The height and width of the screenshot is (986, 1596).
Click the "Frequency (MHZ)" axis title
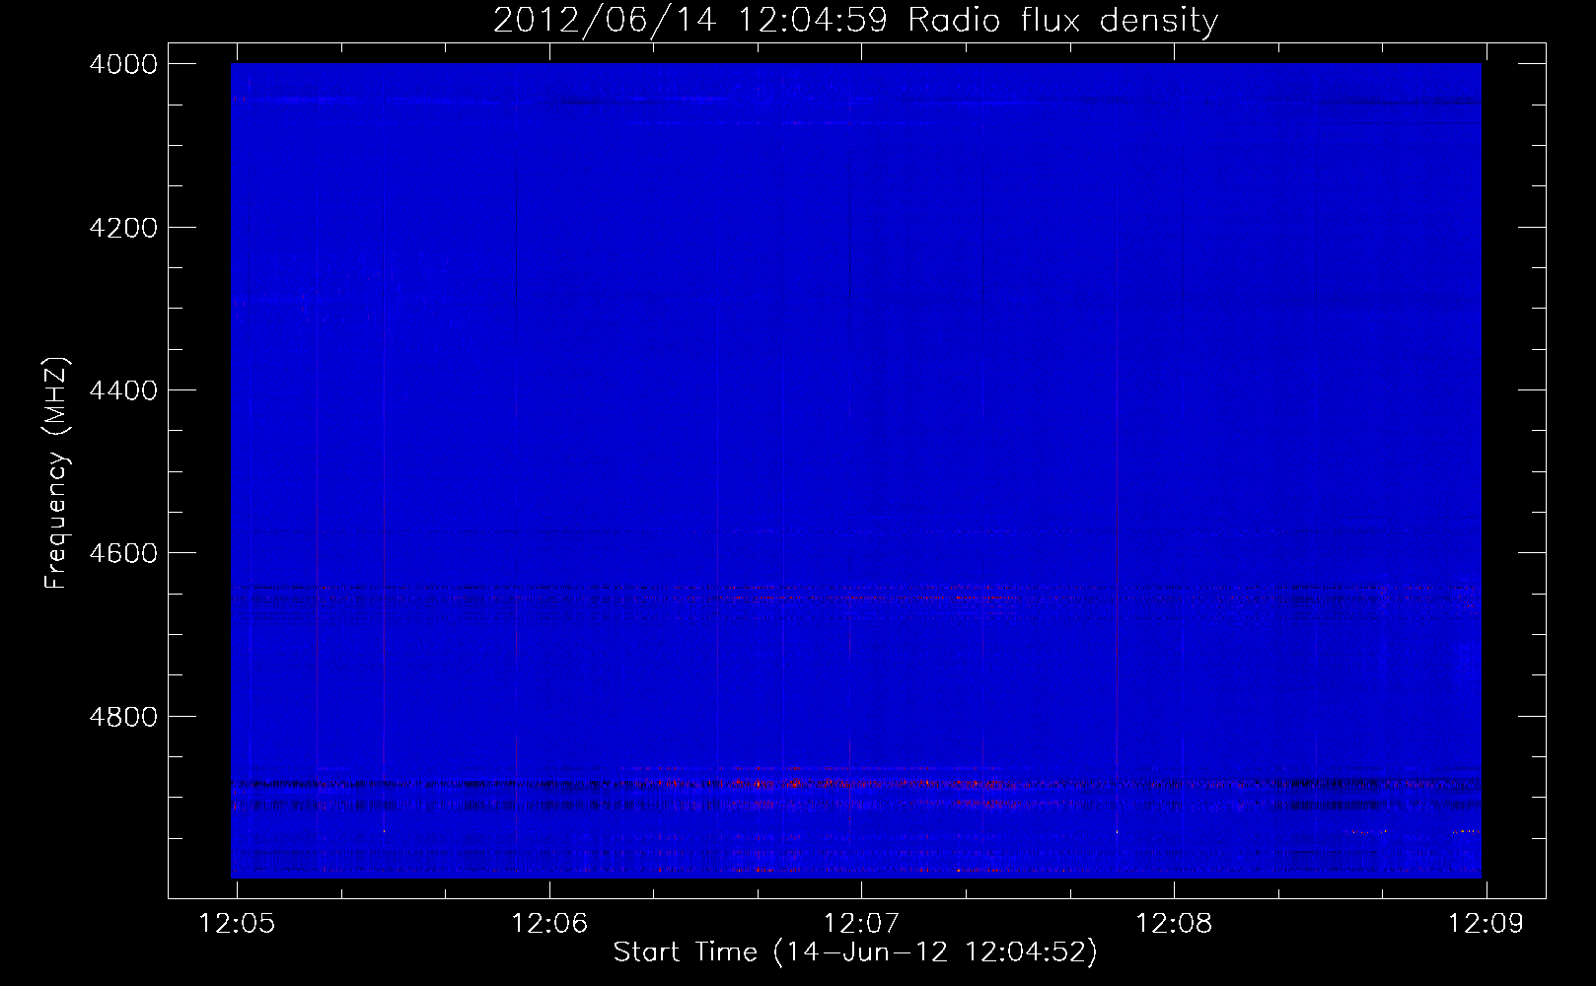click(x=56, y=473)
